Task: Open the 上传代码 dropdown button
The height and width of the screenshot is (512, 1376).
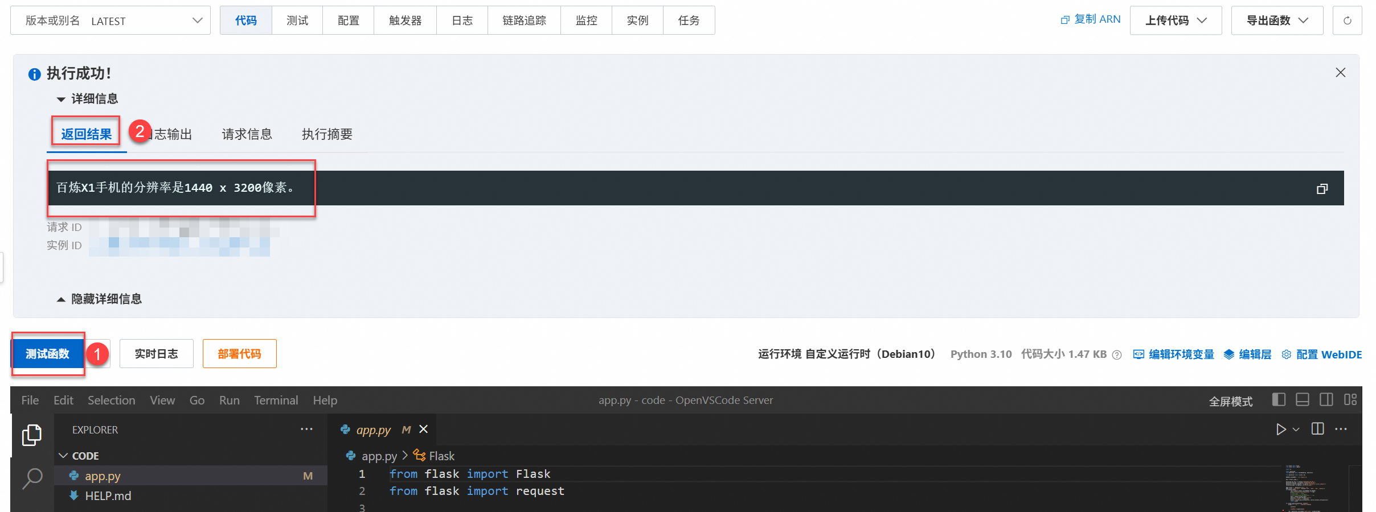Action: (x=1176, y=20)
